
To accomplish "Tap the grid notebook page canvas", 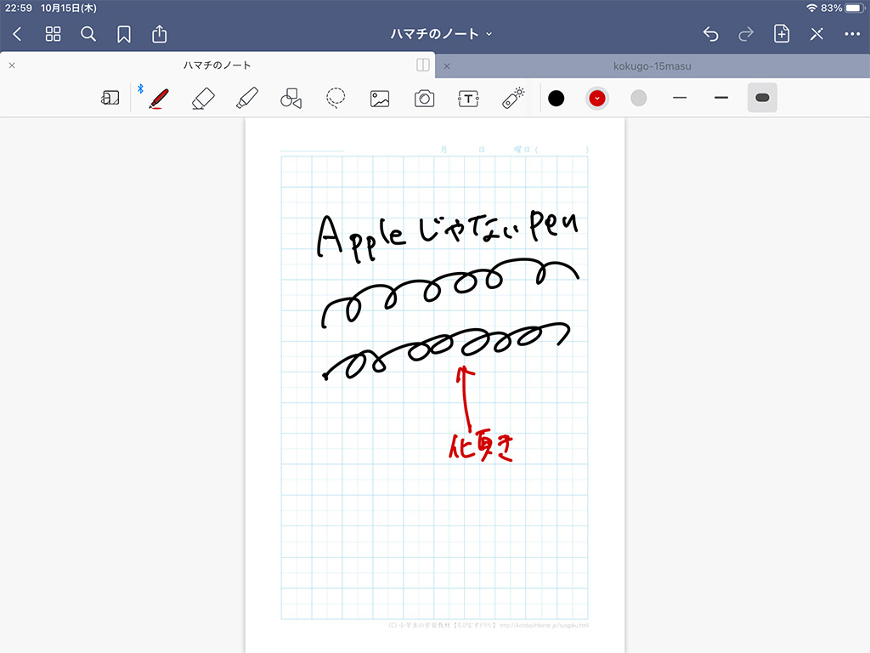I will coord(435,385).
